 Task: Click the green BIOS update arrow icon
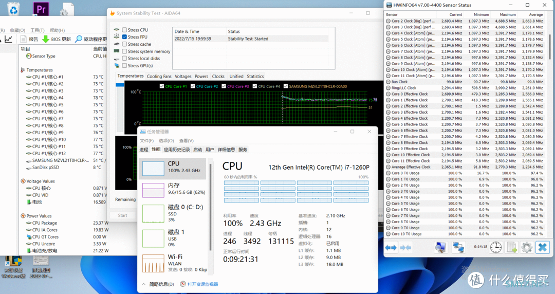46,39
